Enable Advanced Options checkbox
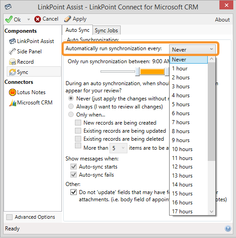Viewport: 236px width, 238px height. click(x=9, y=217)
